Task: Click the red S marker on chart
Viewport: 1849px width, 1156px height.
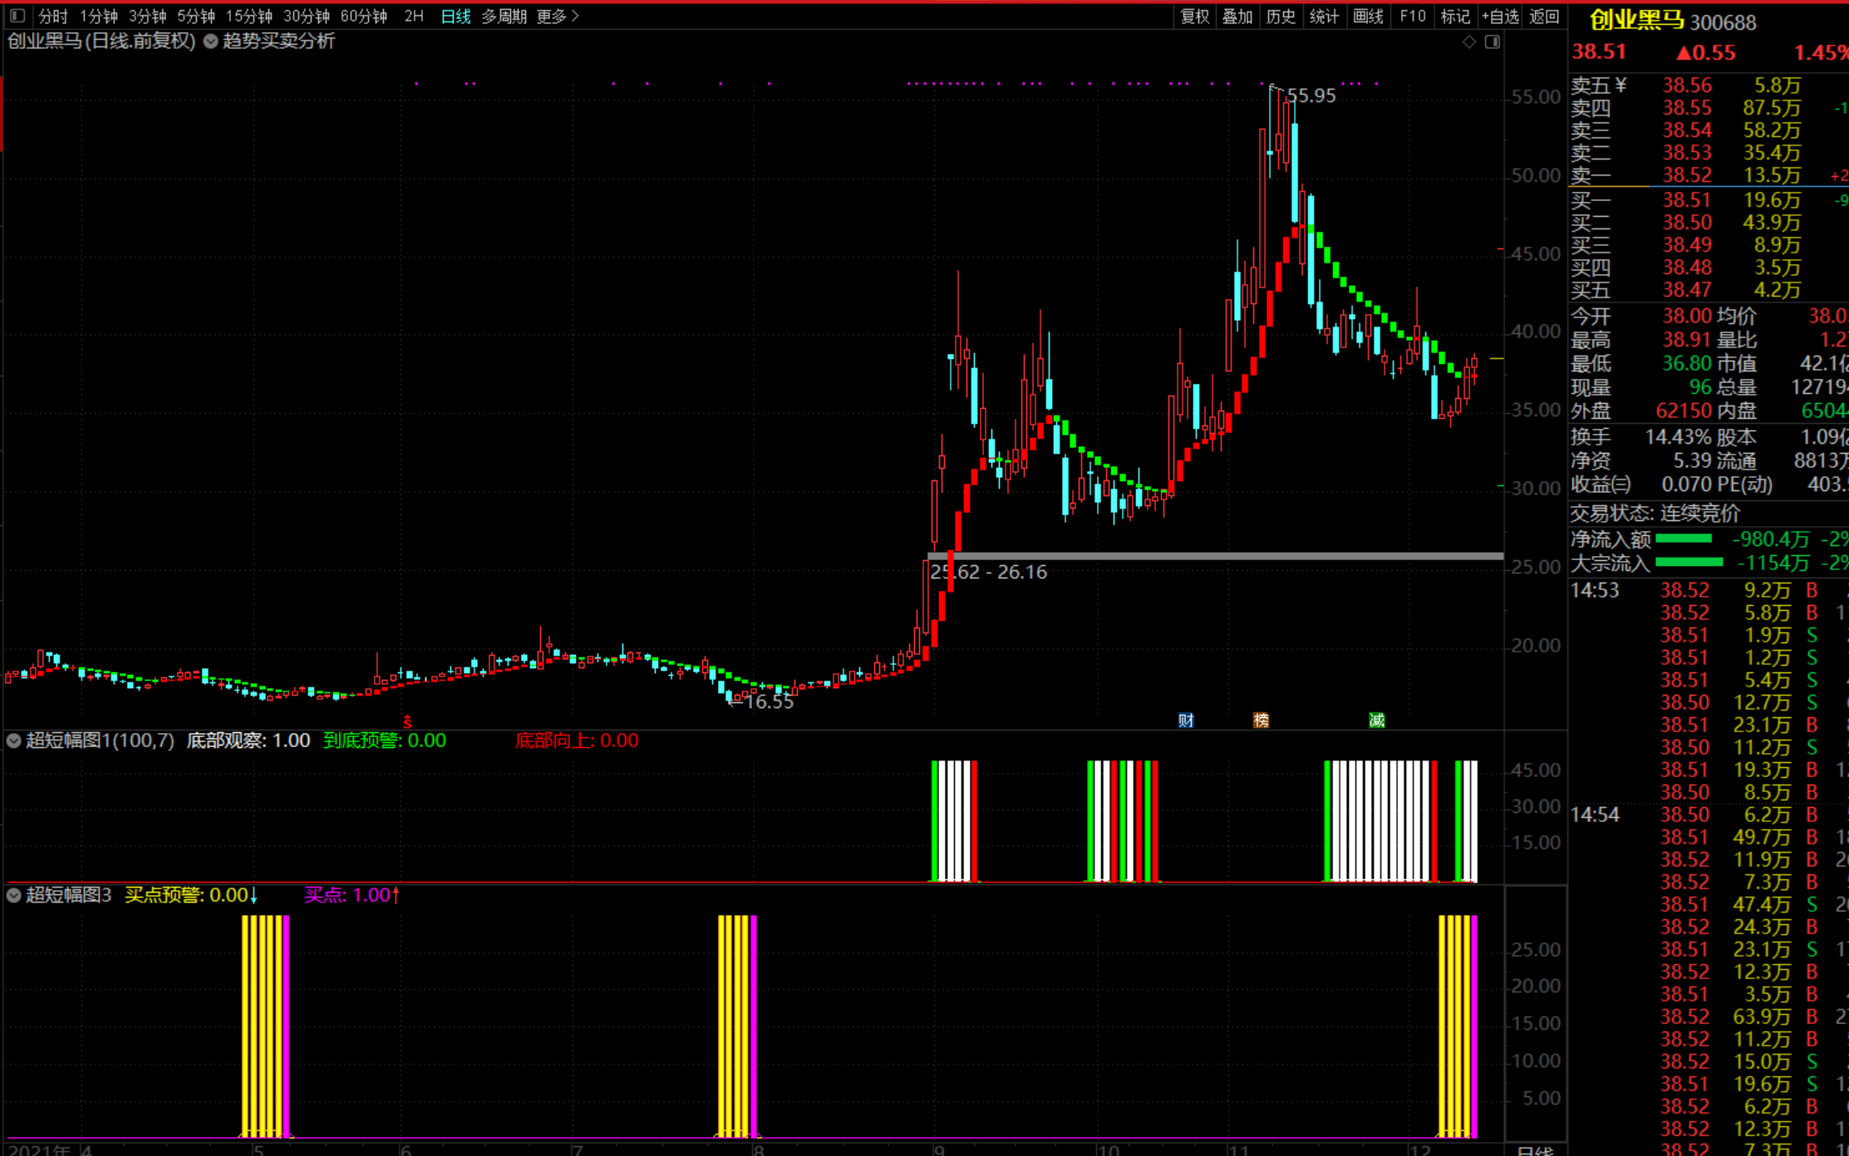Action: pos(407,721)
